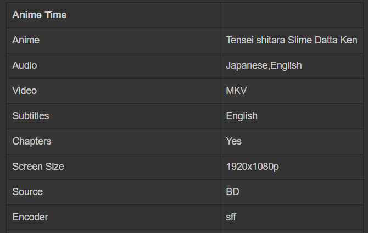Viewport: 368px width, 233px height.
Task: Select the "Chapters" row label
Action: [32, 141]
